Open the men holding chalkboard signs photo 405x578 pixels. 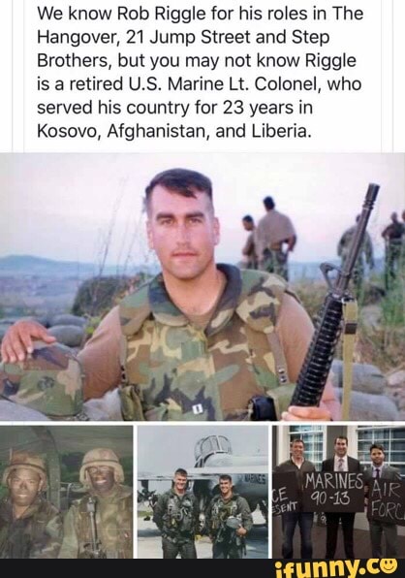339,492
